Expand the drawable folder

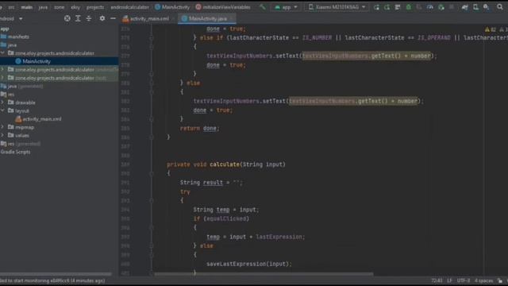click(2, 102)
